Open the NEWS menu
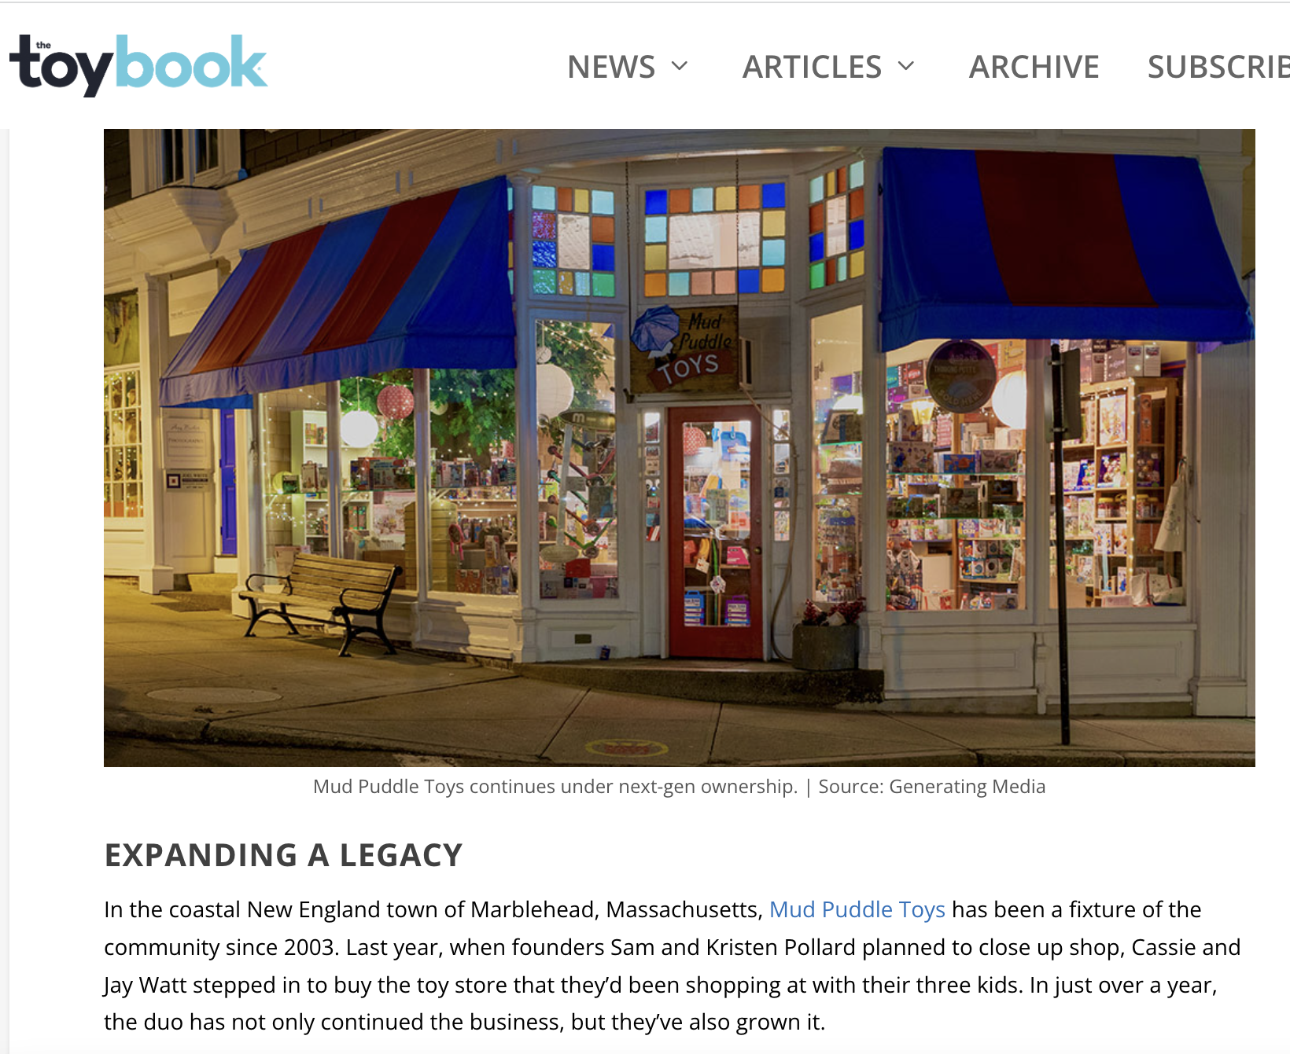The image size is (1290, 1054). pyautogui.click(x=628, y=67)
